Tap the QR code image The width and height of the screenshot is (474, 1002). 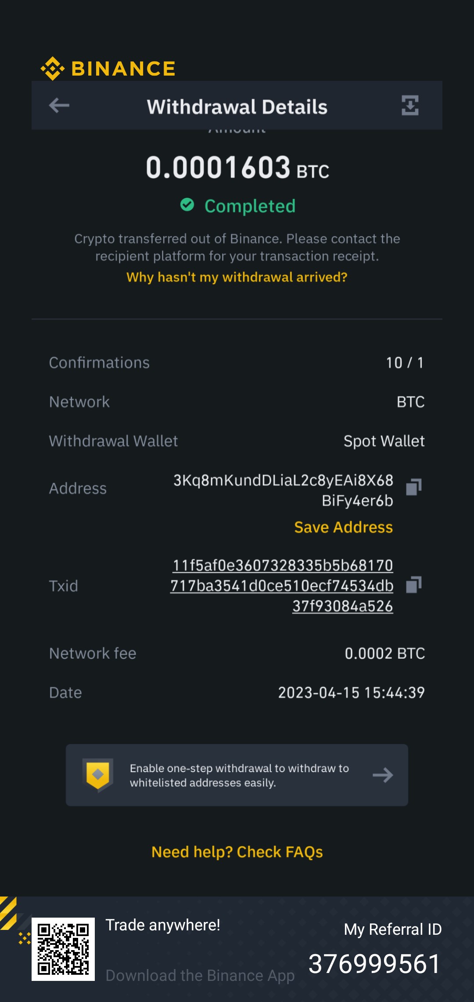pos(63,949)
